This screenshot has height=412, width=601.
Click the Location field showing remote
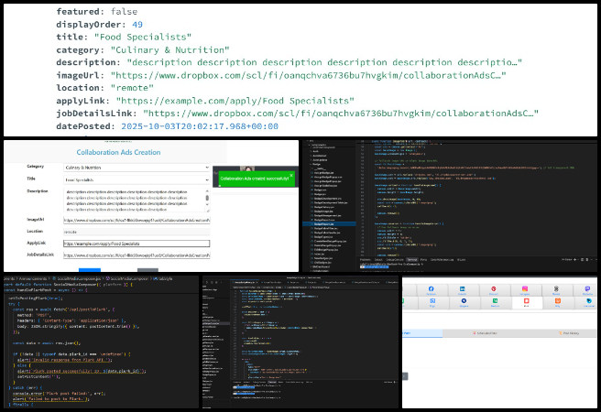coord(136,233)
